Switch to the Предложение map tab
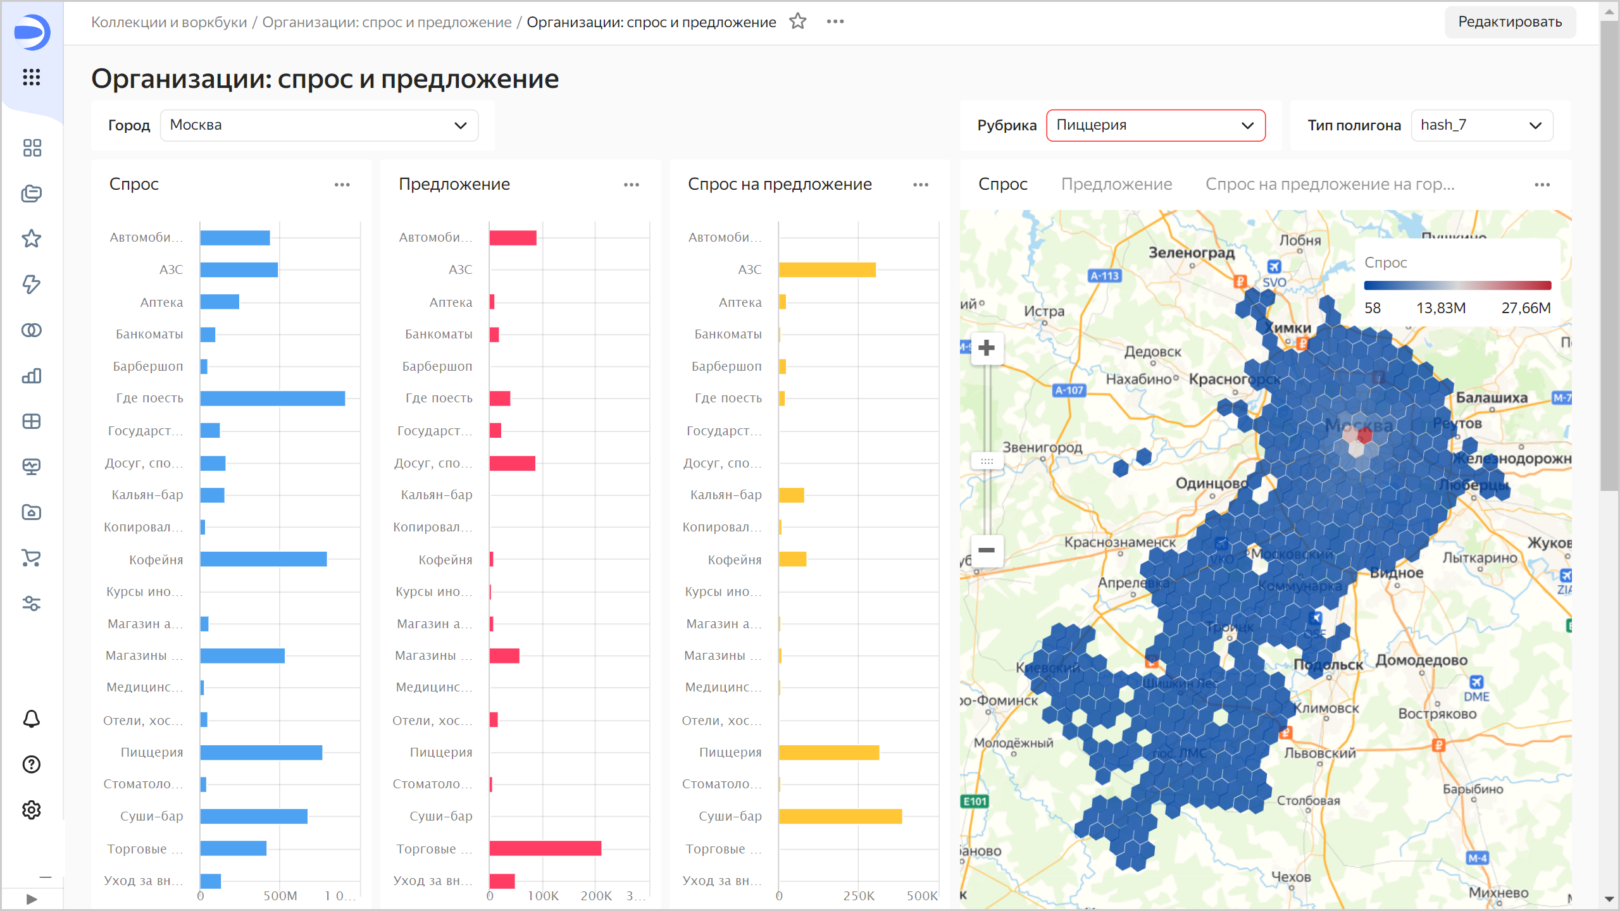Image resolution: width=1620 pixels, height=911 pixels. [x=1116, y=184]
